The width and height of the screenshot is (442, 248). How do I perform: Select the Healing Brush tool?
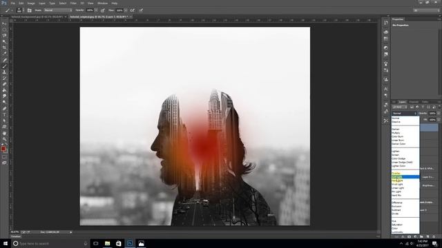pyautogui.click(x=4, y=60)
